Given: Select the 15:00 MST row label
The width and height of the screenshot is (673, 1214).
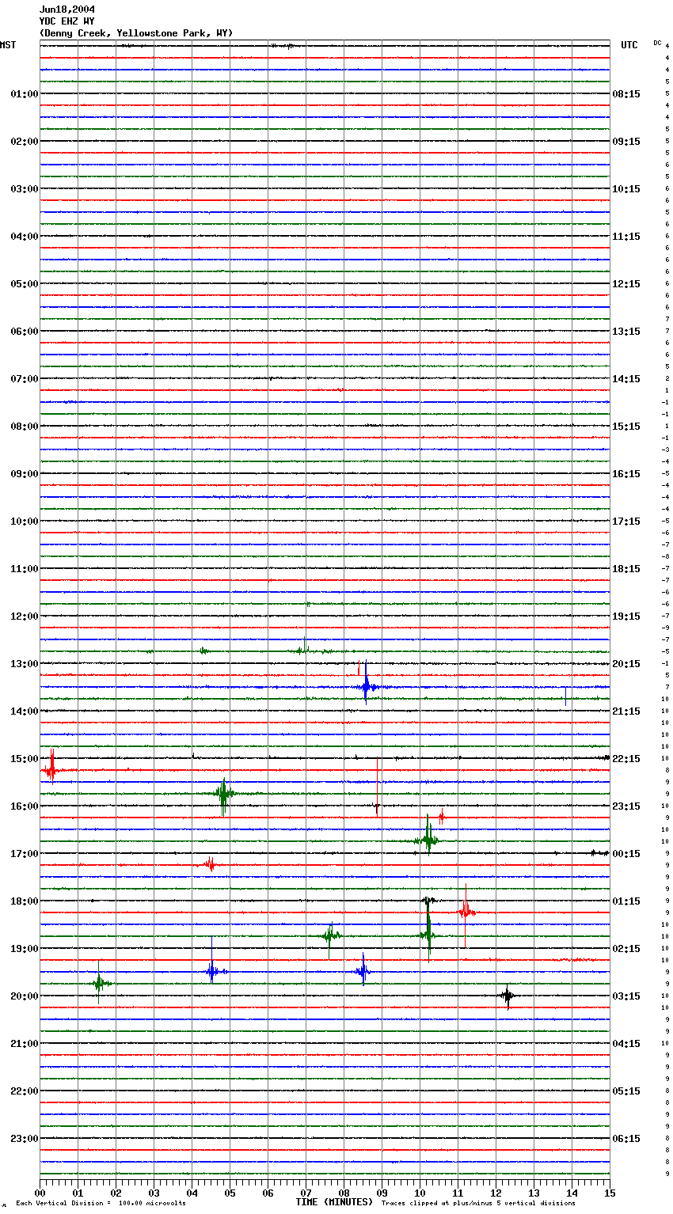Looking at the screenshot, I should coord(24,759).
